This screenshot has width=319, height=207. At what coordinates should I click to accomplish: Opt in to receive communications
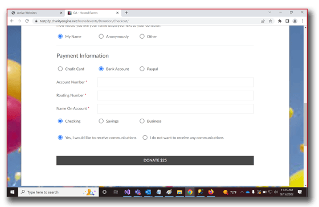[x=60, y=137]
